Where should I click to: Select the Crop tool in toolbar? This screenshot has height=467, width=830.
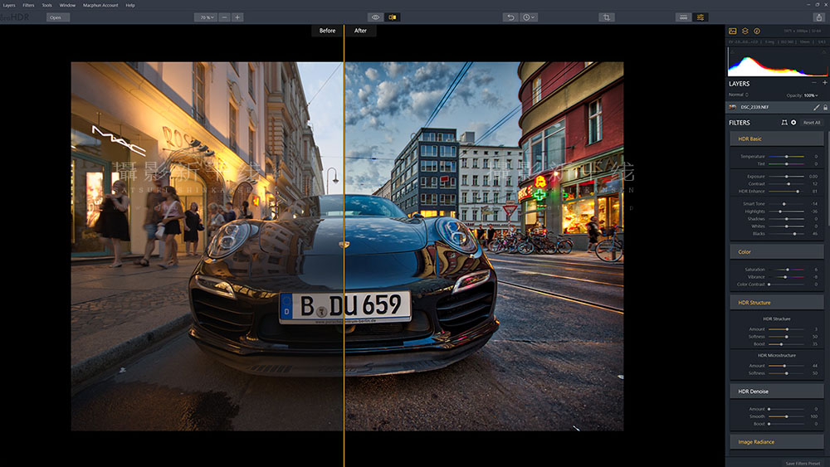coord(606,17)
